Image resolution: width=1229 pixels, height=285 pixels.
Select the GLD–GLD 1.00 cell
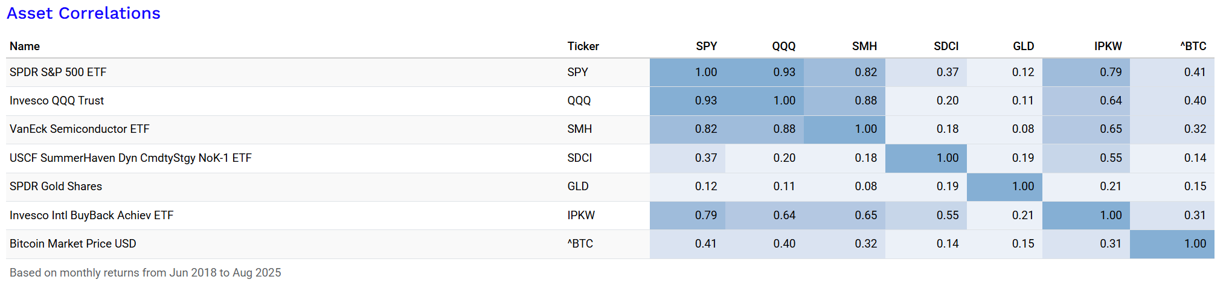1022,187
